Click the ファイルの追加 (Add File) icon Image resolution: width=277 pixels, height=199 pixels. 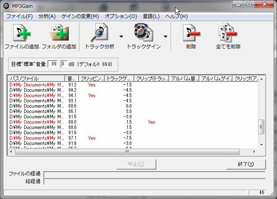[22, 33]
